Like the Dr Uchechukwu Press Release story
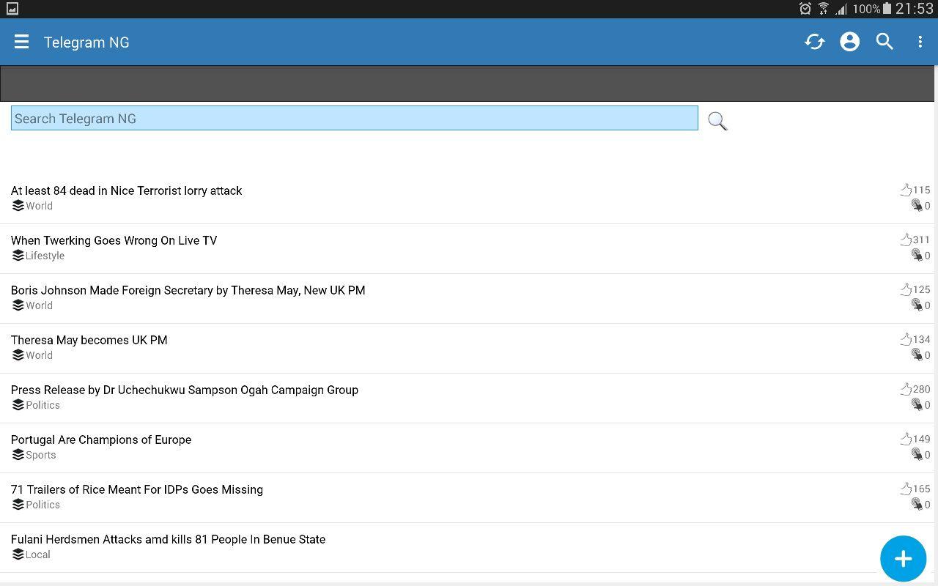This screenshot has height=586, width=938. (906, 389)
